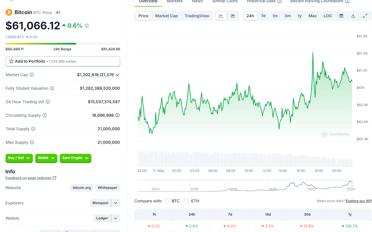Click the $61,066.12 price text
Viewport: 372px width, 232px height.
click(33, 26)
